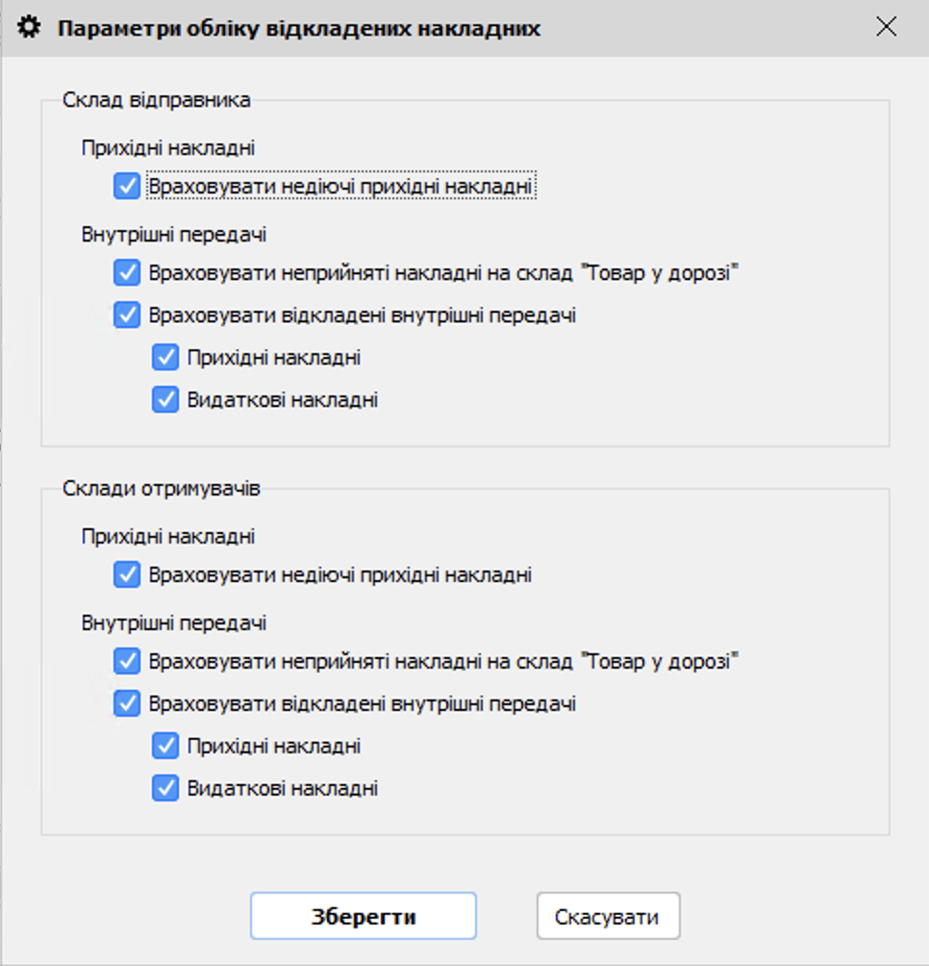The width and height of the screenshot is (929, 966).
Task: Untick sender's "Враховувати недіючі прихідні накладні" checkbox
Action: tap(127, 186)
